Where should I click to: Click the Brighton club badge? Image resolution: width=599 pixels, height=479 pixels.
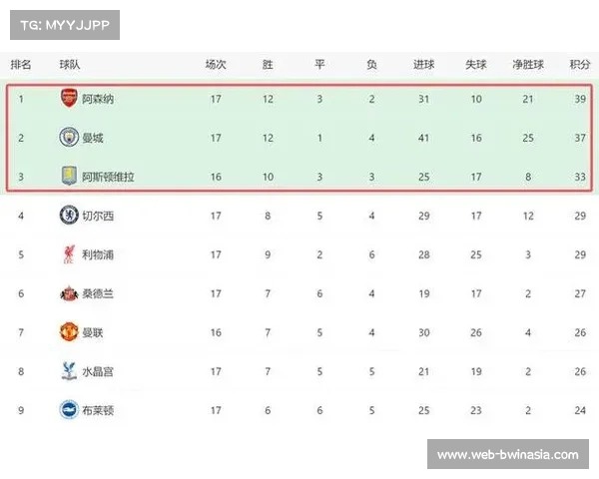(x=69, y=410)
